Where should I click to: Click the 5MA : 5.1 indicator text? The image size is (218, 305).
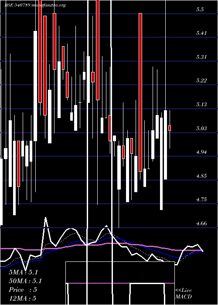[x=23, y=272]
